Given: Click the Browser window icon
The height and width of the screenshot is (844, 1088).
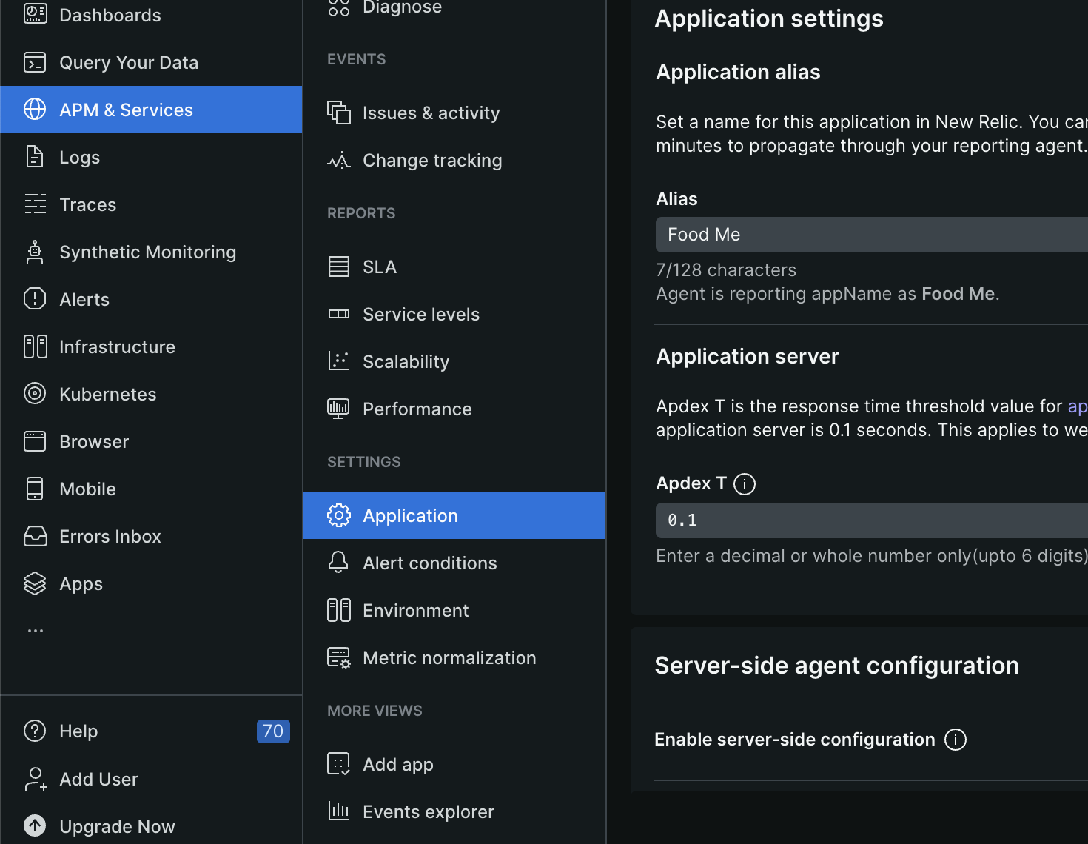Looking at the screenshot, I should pyautogui.click(x=35, y=441).
